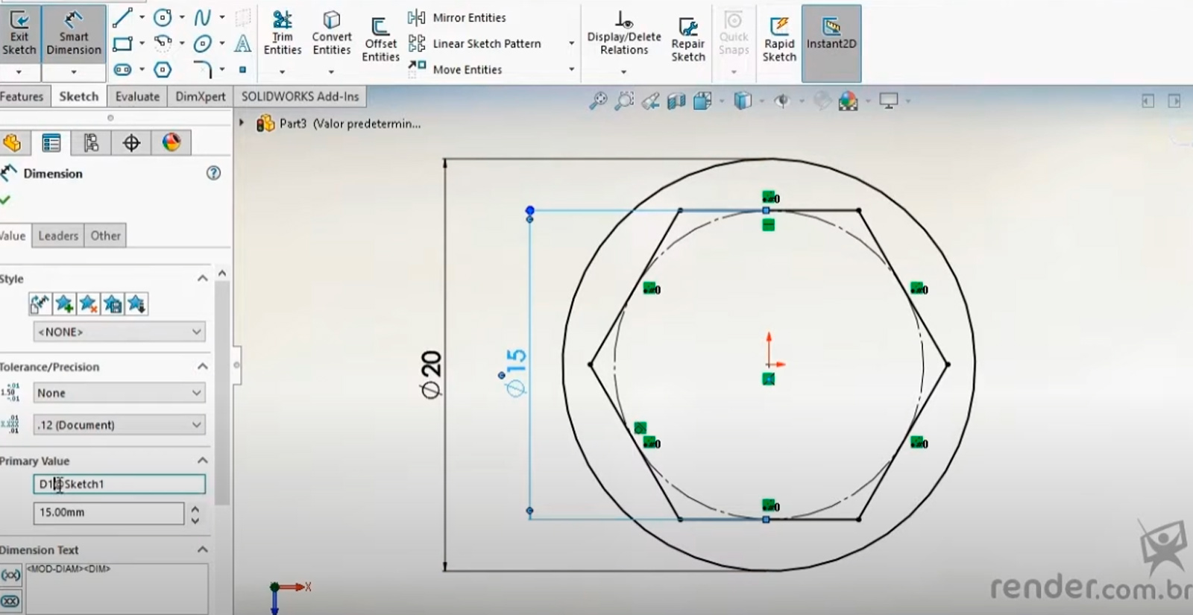
Task: Select the Ø20 dimension in sketch
Action: click(432, 375)
